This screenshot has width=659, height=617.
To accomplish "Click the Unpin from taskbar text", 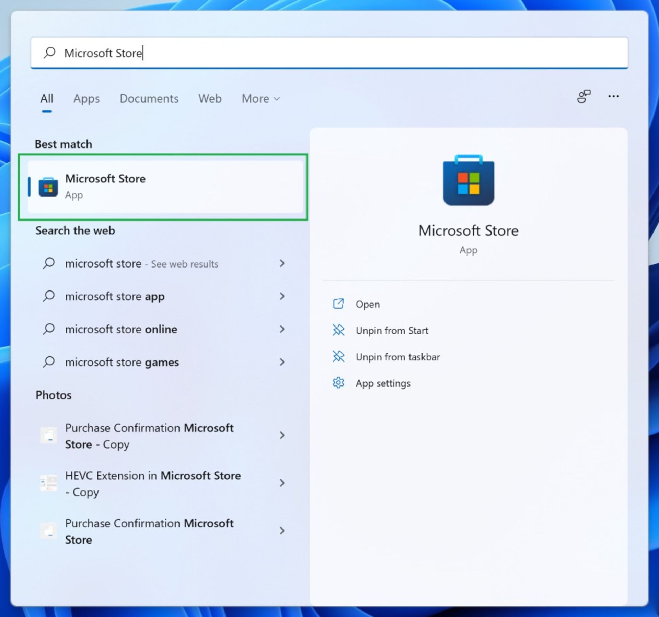I will pos(397,357).
